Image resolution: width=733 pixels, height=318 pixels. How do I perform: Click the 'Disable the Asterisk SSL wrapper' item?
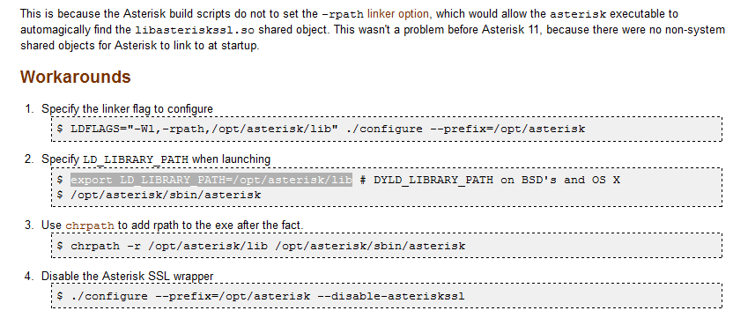coord(127,277)
